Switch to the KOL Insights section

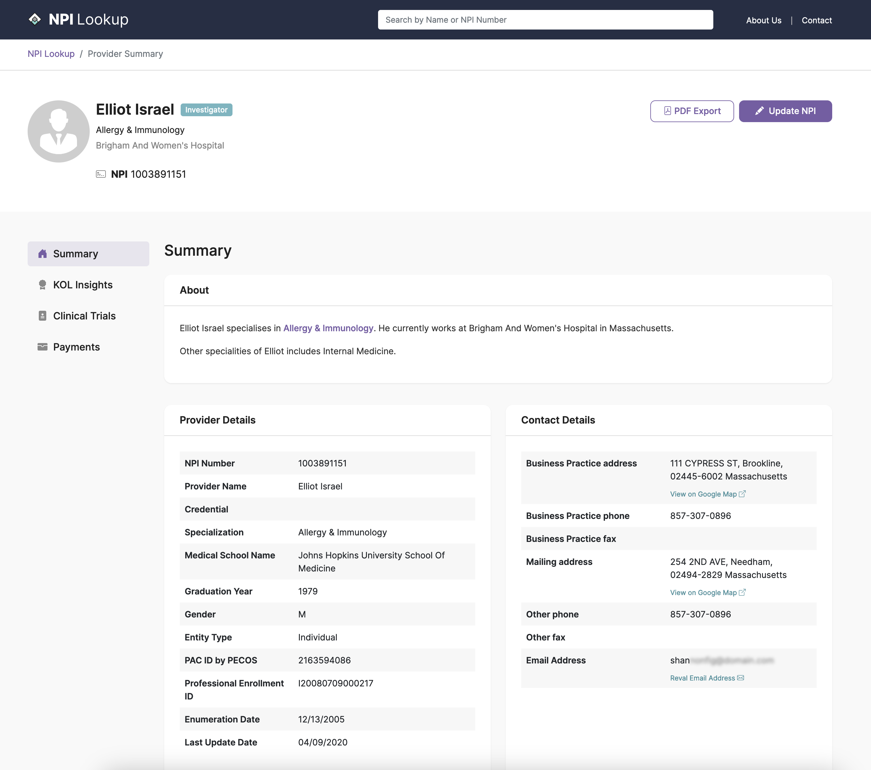83,285
